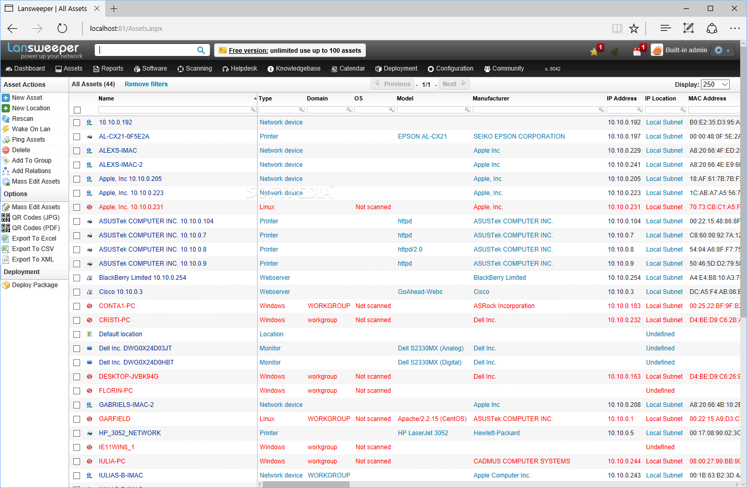747x488 pixels.
Task: Click the Next page button
Action: 454,84
